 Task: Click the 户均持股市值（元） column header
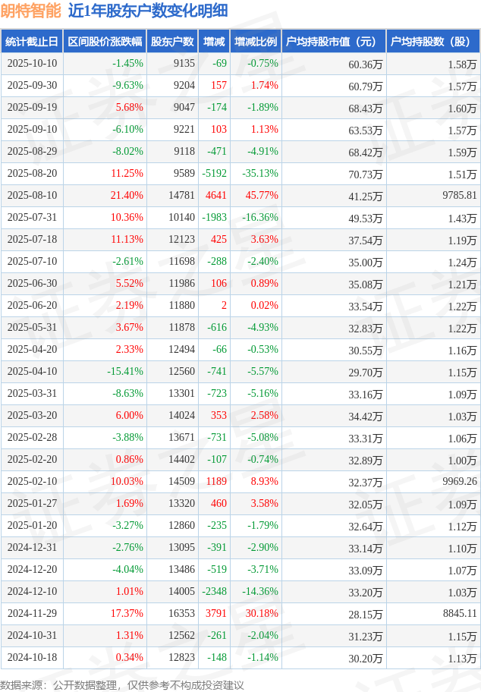coord(334,42)
